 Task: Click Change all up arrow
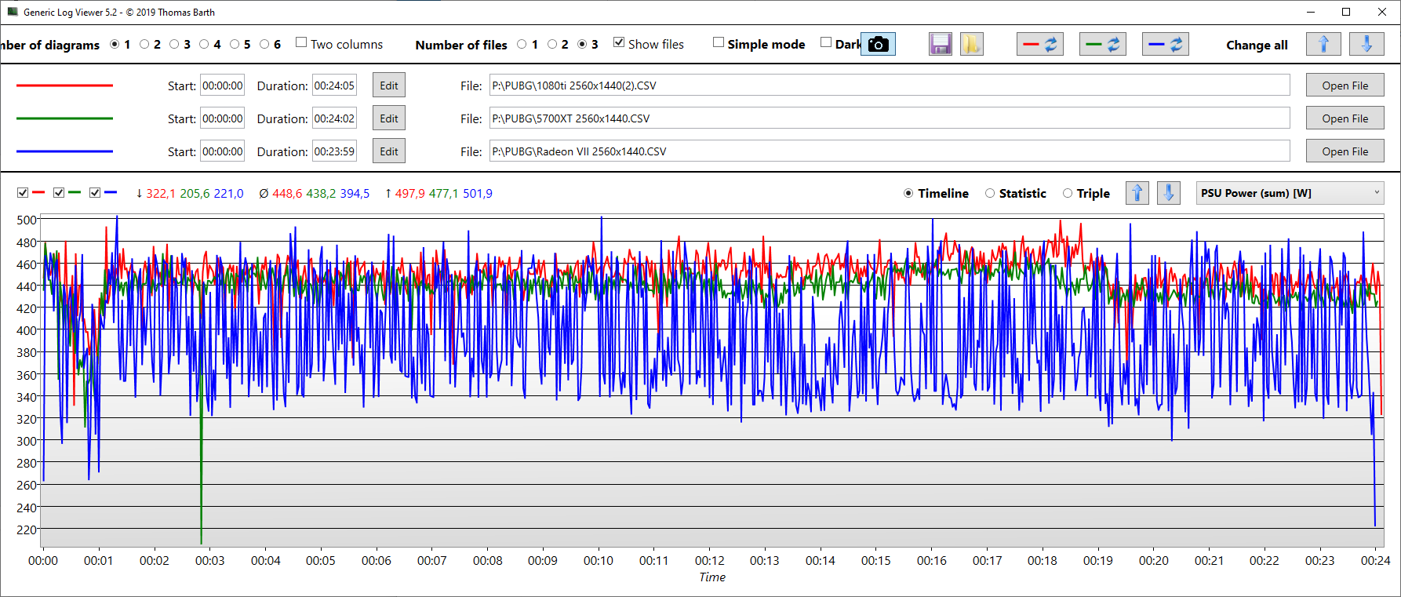click(x=1323, y=45)
